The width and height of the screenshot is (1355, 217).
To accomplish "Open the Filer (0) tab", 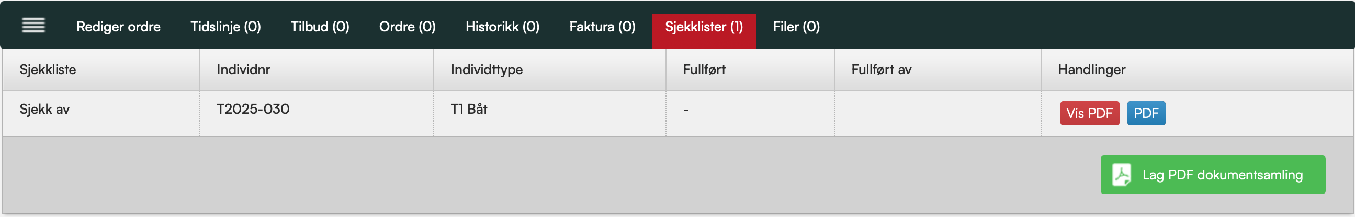I will tap(796, 27).
